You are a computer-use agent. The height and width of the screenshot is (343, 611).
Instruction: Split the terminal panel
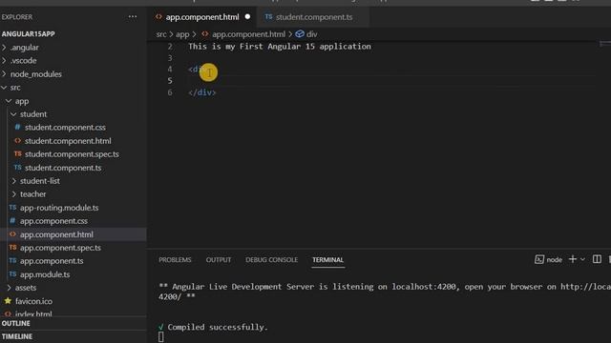pos(597,259)
